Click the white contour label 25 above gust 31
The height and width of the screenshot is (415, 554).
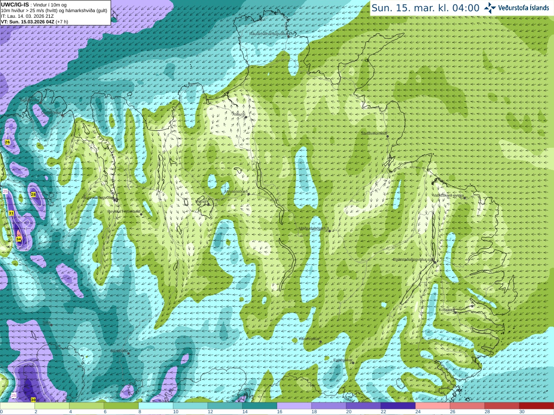coord(5,191)
